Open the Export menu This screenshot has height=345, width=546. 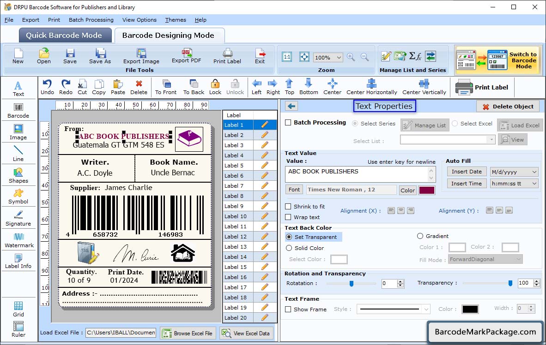[30, 20]
